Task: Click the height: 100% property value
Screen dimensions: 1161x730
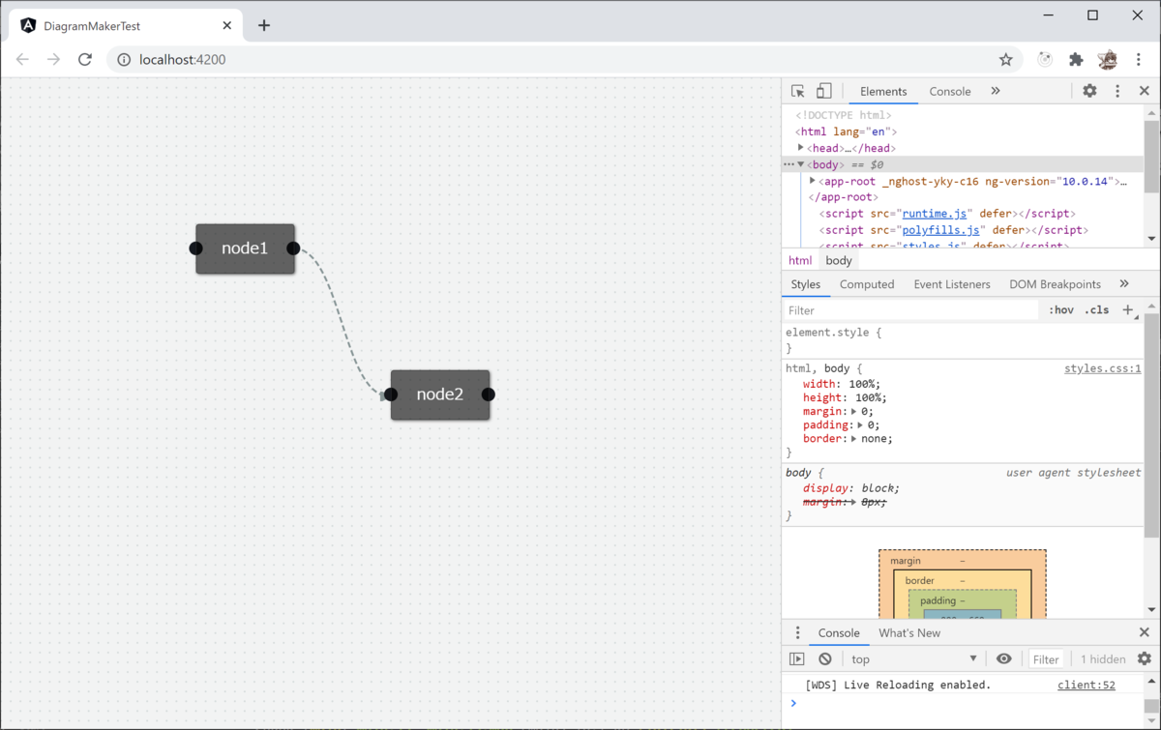Action: [x=868, y=397]
